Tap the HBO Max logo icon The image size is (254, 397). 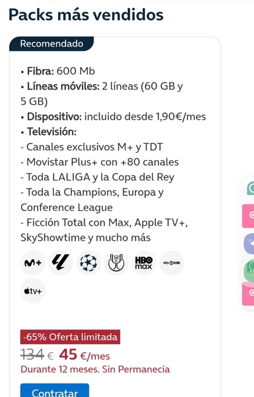tap(144, 263)
